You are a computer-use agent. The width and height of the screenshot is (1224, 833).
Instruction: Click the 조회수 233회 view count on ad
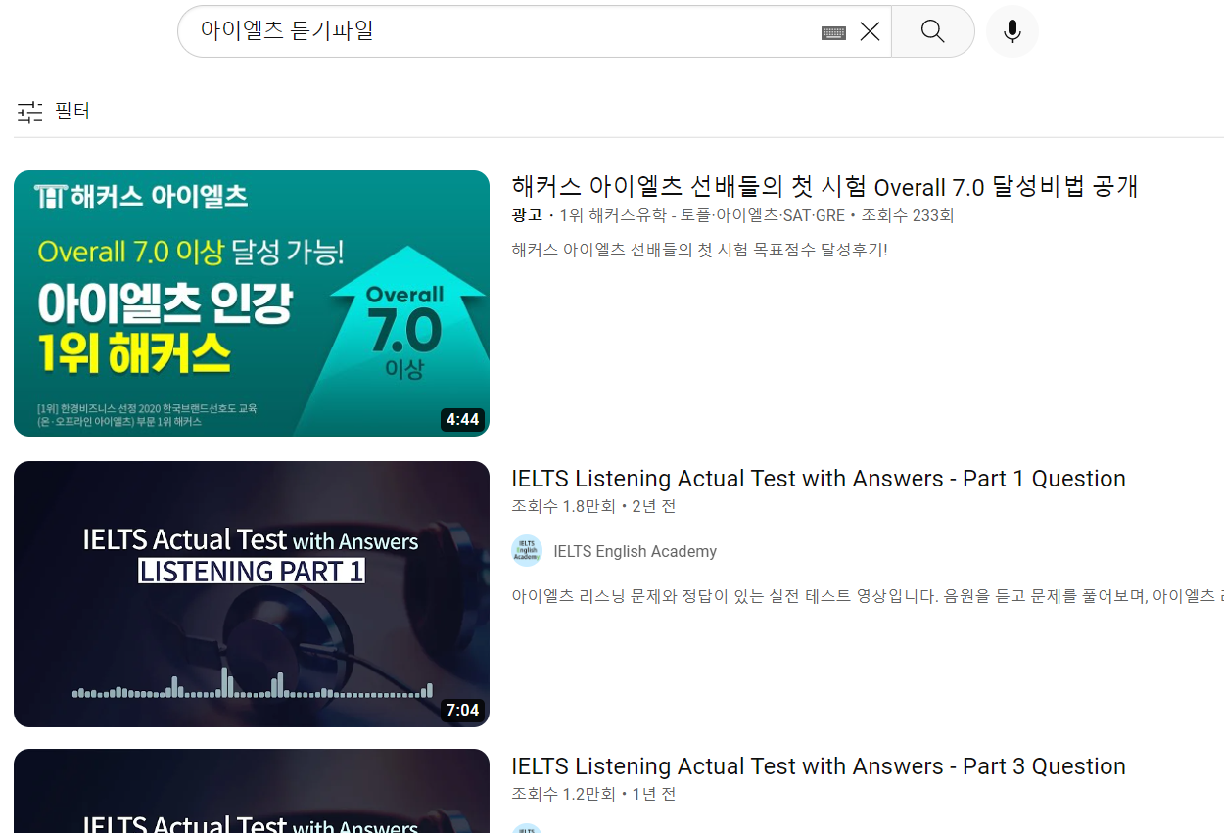click(x=908, y=215)
